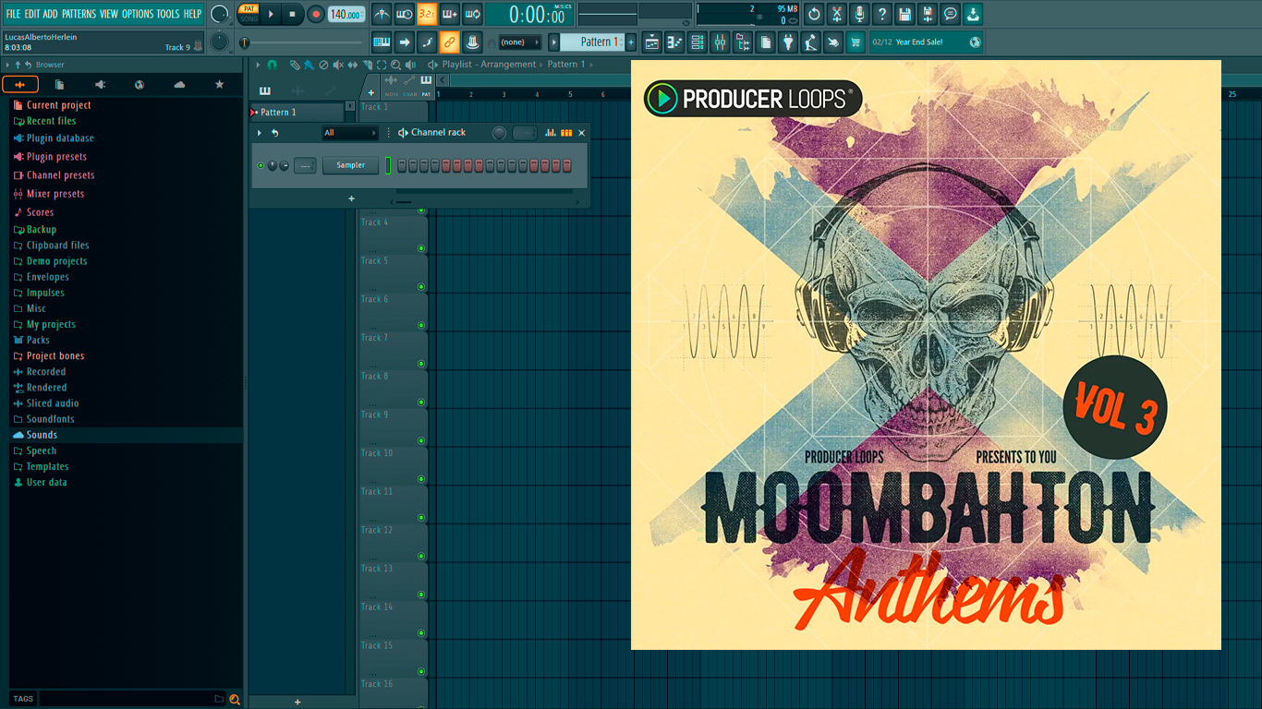Open the Piano roll view icon

coord(674,42)
